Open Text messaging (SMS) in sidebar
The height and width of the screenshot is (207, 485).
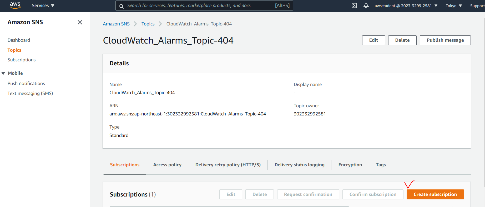pos(30,93)
